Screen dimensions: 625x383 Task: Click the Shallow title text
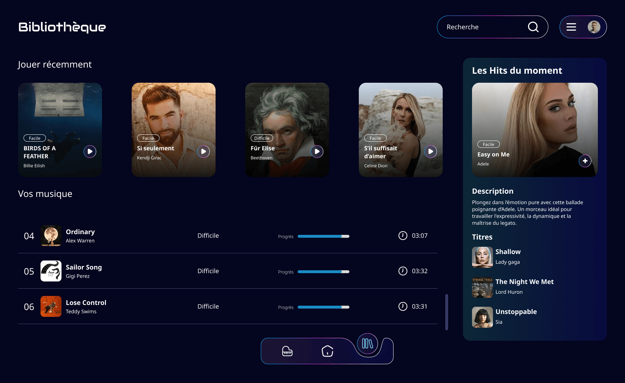pos(508,252)
